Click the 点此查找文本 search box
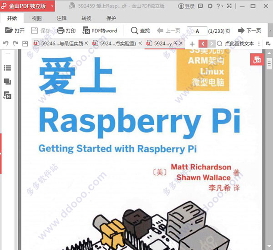 point(236,44)
